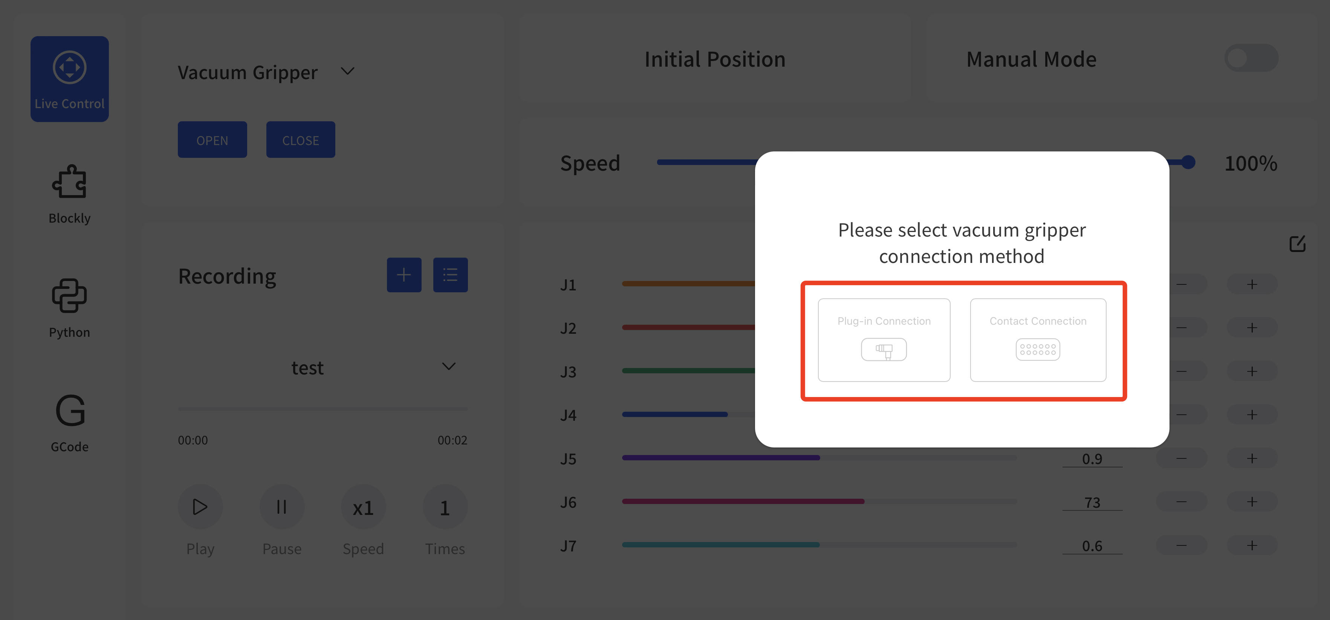Expand the Vacuum Gripper dropdown
Image resolution: width=1330 pixels, height=620 pixels.
coord(347,71)
